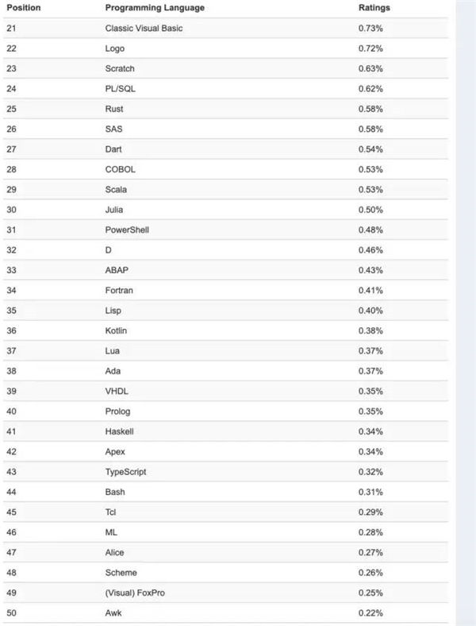Viewport: 476px width, 626px height.
Task: Click the Dart language entry
Action: click(113, 149)
